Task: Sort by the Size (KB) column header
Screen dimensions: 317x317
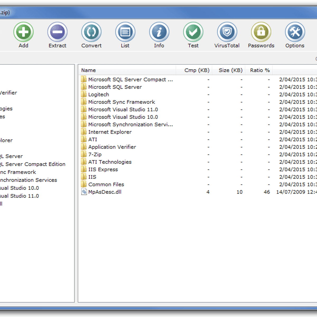Action: pos(229,70)
